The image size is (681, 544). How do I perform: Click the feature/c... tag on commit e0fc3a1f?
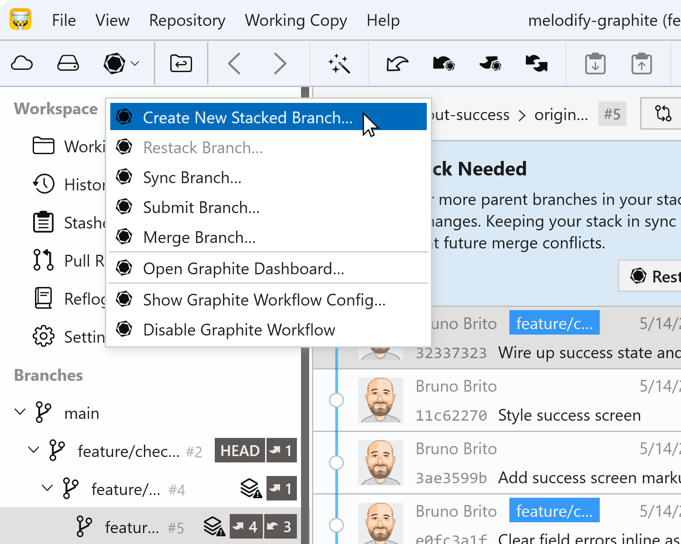(x=554, y=511)
